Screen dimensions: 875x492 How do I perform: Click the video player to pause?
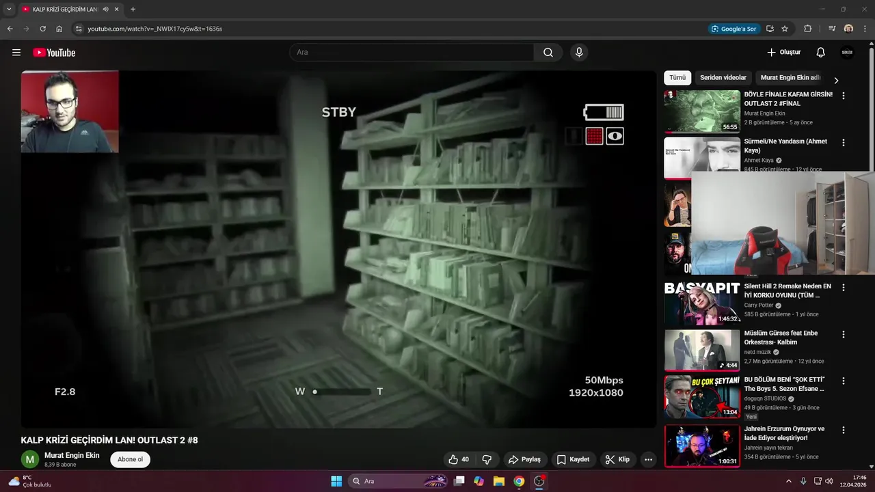point(338,249)
